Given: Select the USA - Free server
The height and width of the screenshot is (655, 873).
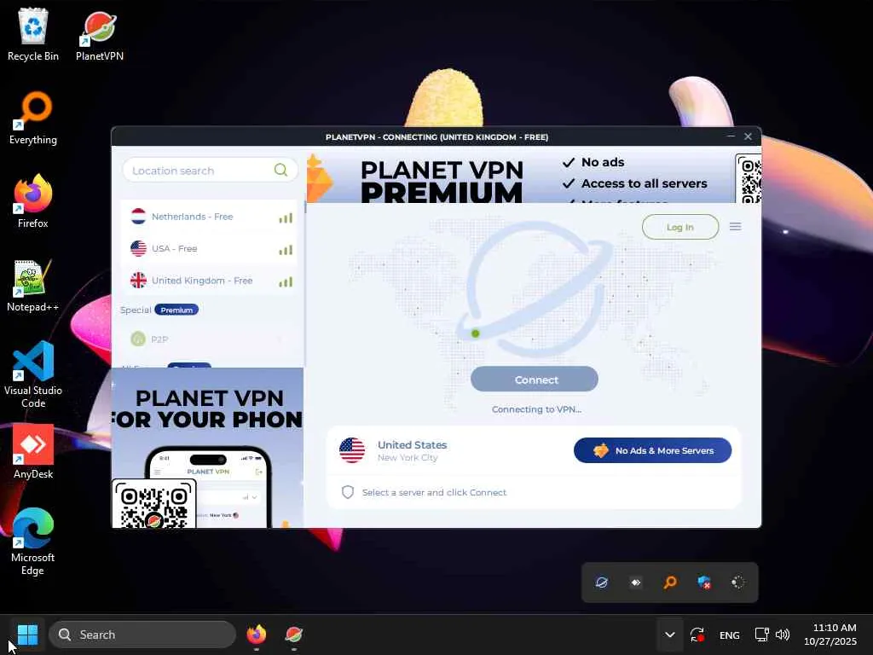Looking at the screenshot, I should [x=209, y=248].
